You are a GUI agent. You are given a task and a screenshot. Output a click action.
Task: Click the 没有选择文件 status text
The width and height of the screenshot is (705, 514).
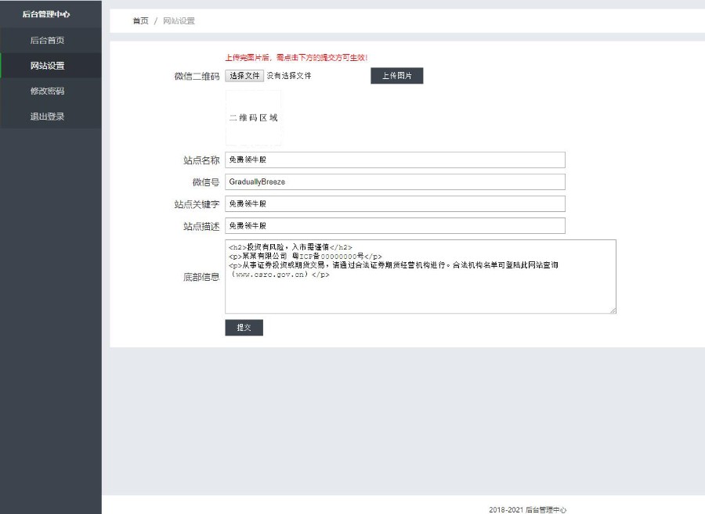click(289, 75)
